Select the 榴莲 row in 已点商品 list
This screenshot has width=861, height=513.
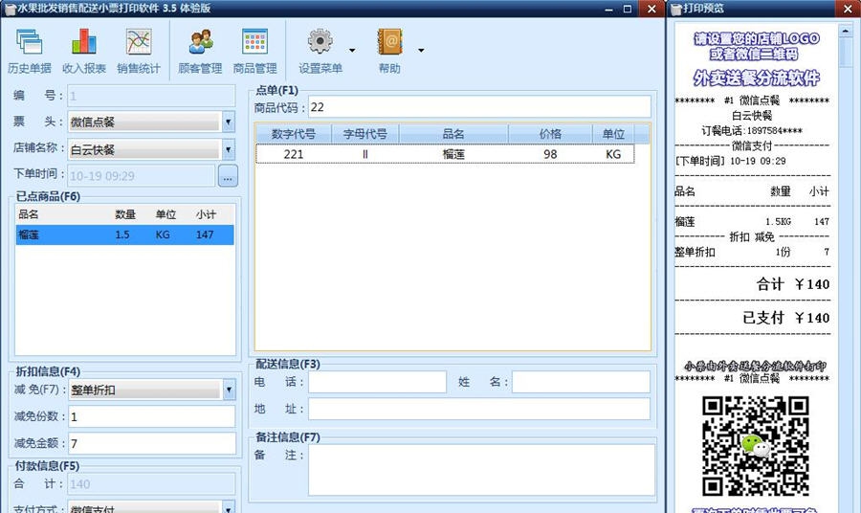[x=124, y=234]
